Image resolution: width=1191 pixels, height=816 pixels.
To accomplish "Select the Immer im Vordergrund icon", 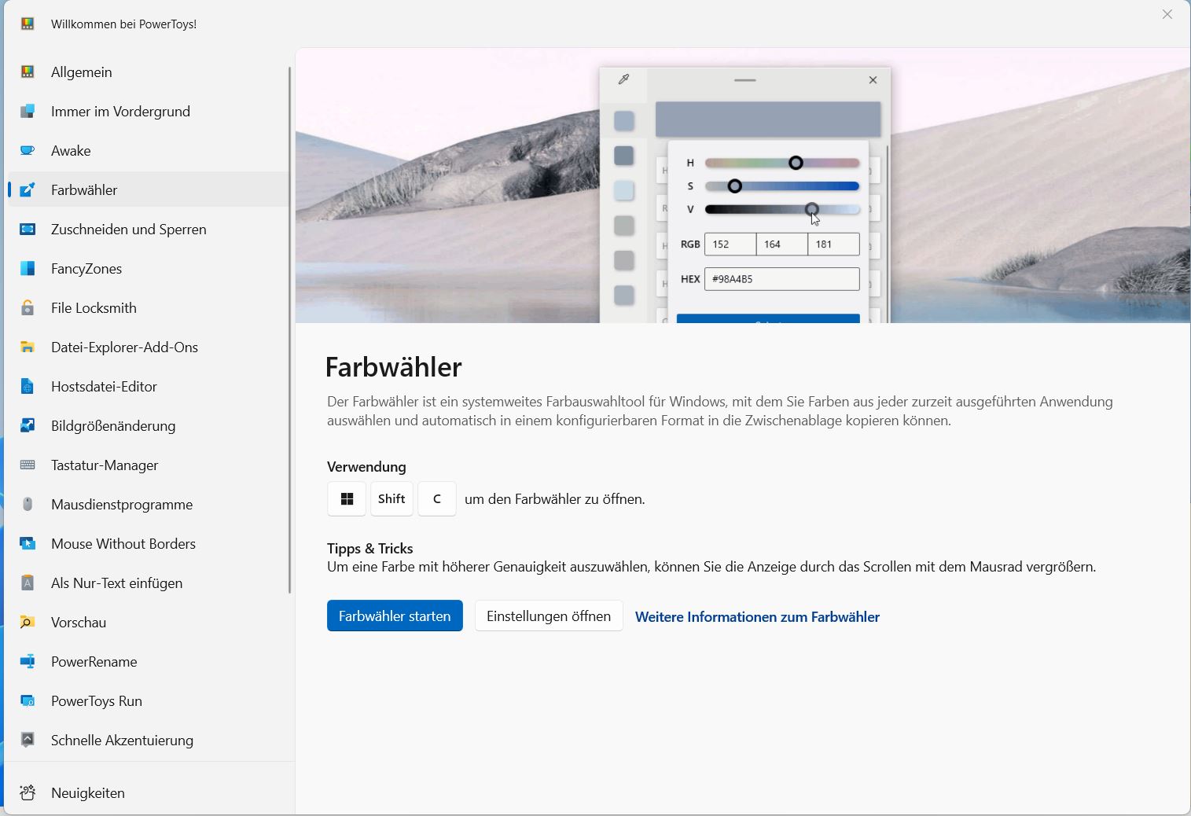I will (28, 111).
